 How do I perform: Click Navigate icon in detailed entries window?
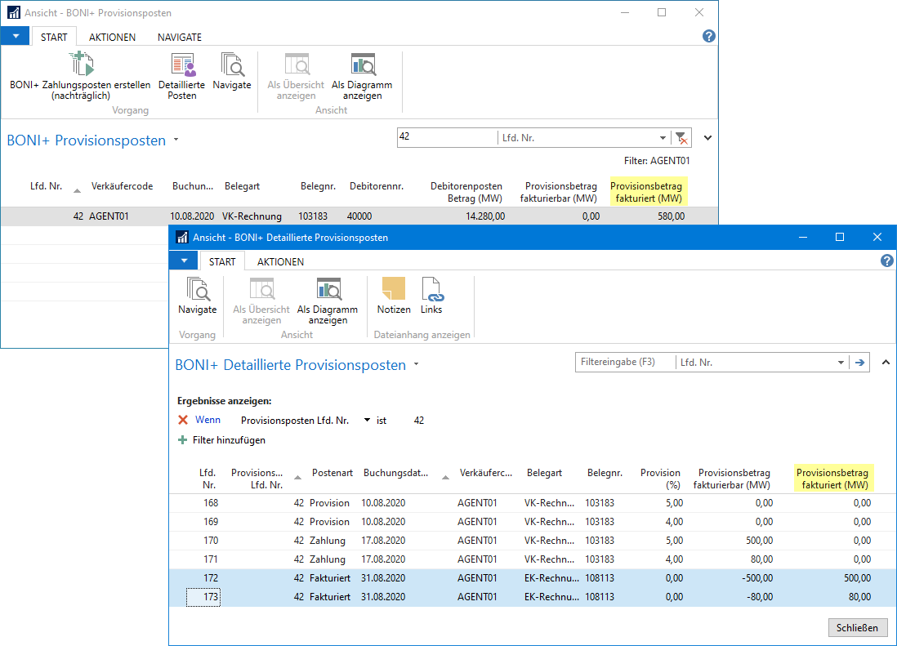coord(198,290)
